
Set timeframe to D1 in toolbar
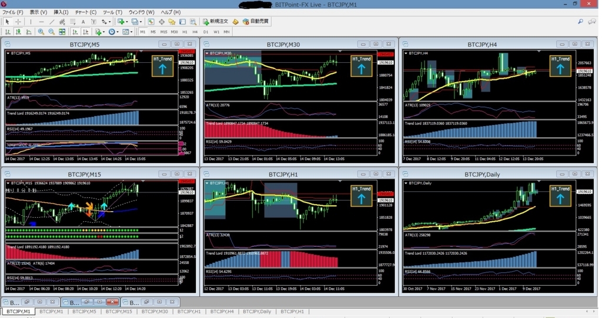(x=205, y=32)
